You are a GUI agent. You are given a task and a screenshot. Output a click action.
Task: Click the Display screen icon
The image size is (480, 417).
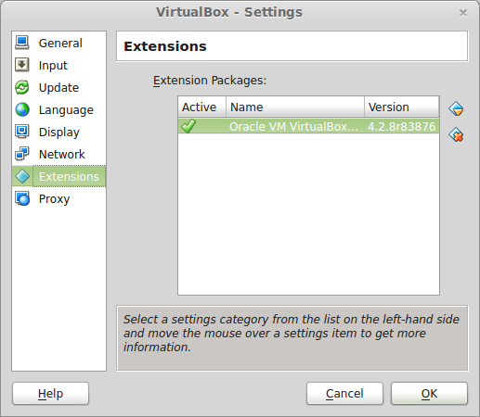[22, 132]
